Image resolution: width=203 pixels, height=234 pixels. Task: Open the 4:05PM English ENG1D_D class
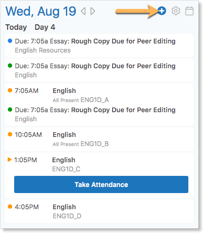[x=99, y=211]
